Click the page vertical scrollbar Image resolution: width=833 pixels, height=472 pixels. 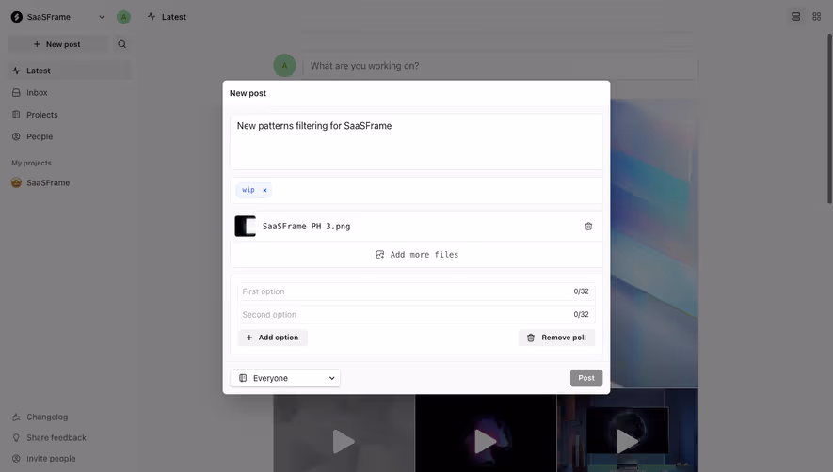[829, 118]
